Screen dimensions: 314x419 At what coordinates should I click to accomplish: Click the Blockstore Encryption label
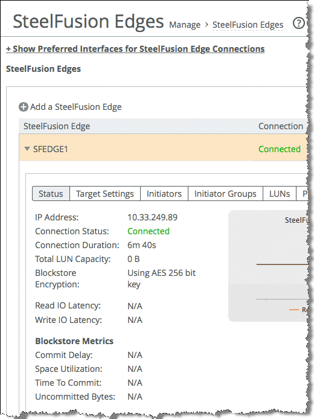coord(57,278)
